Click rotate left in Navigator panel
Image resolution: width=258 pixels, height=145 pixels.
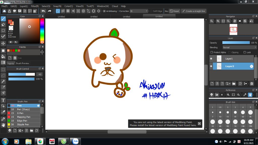coord(235,21)
